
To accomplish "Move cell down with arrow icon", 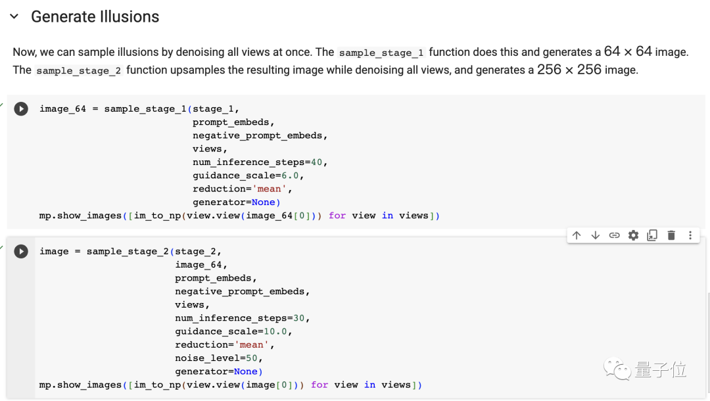I will (596, 235).
